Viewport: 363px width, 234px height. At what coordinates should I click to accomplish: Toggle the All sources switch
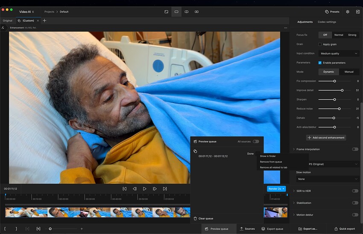255,142
